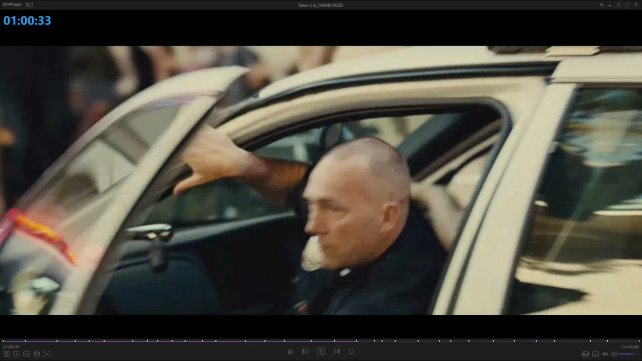Toggle the playlist panel icon
The width and height of the screenshot is (642, 361).
coord(7,354)
